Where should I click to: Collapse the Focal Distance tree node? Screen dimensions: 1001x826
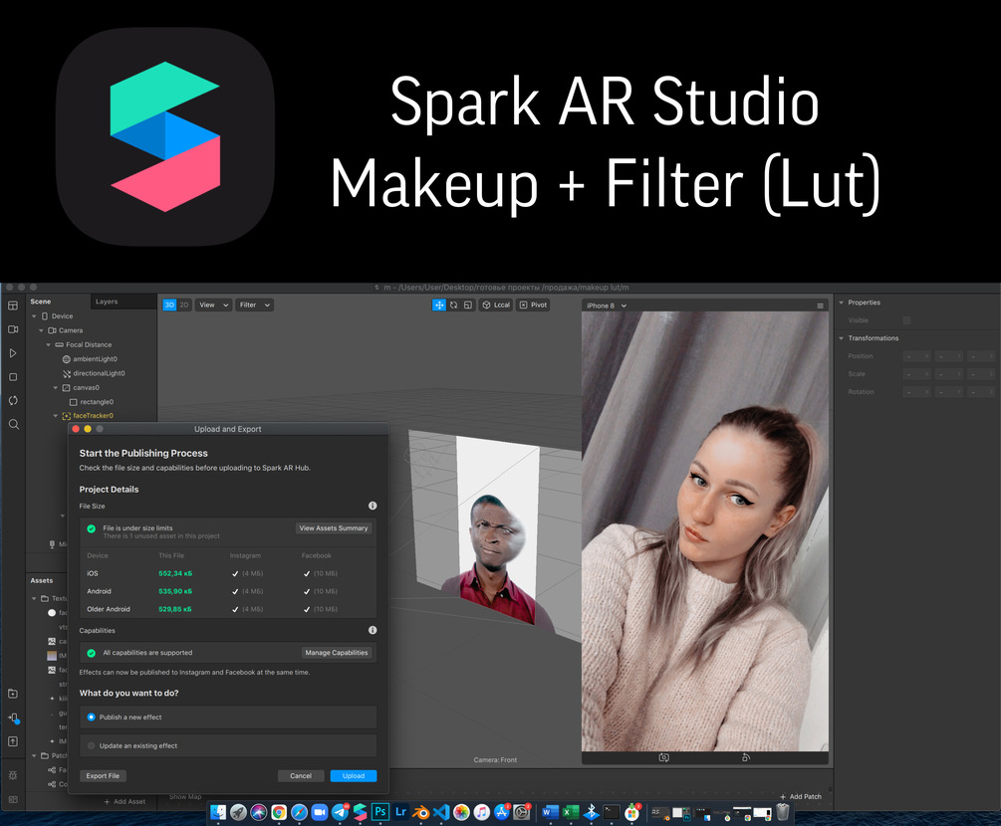click(48, 344)
